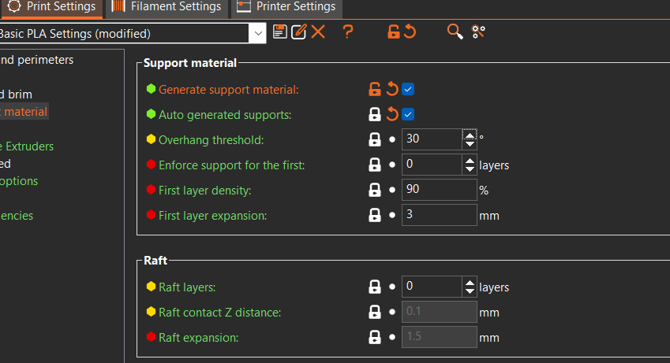This screenshot has width=670, height=363.
Task: Switch to Printer Settings tab
Action: [286, 9]
